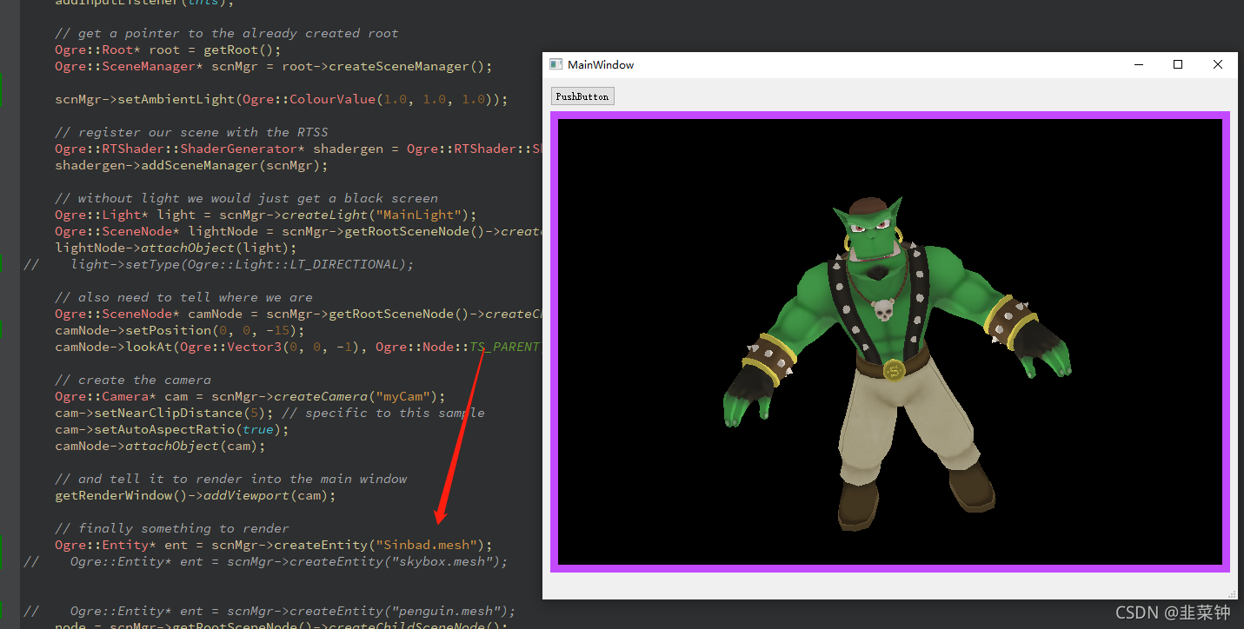Click the RTShader::ShaderGenerator* shadergen line

click(298, 149)
